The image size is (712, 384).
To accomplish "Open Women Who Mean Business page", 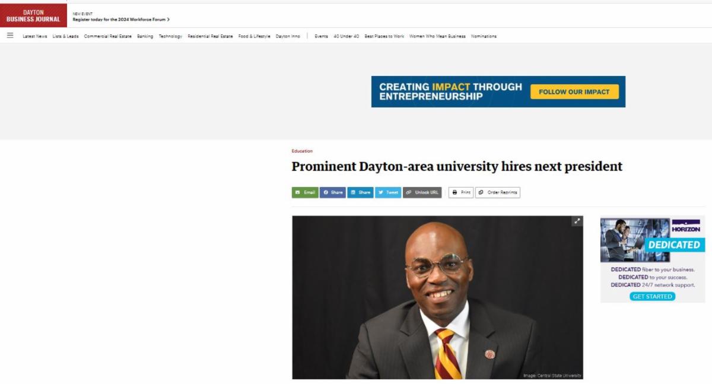I will click(x=437, y=36).
